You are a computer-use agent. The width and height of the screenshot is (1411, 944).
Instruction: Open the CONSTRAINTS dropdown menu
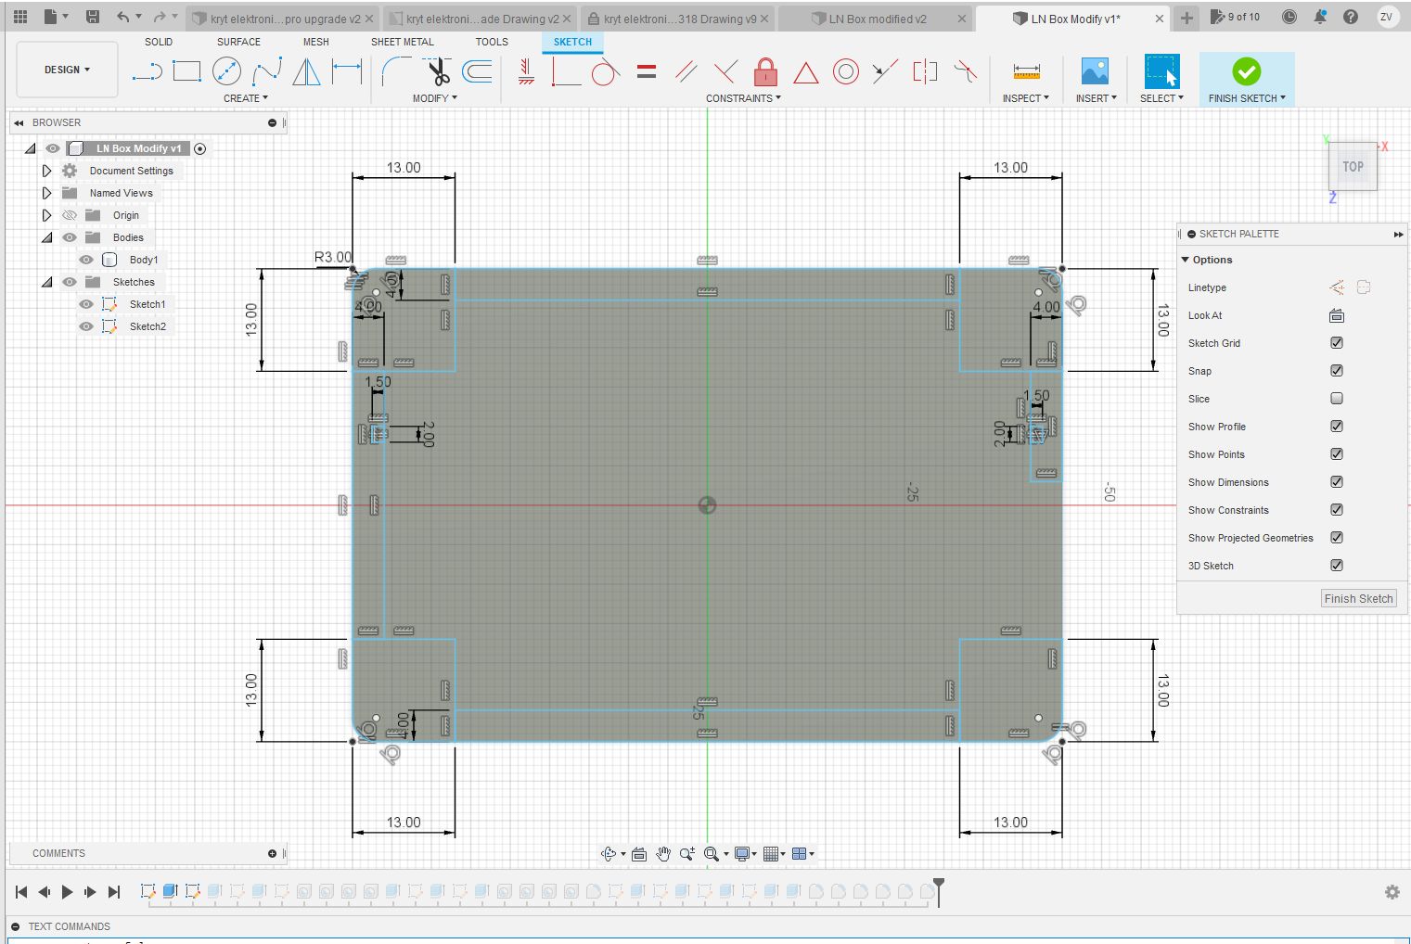tap(743, 98)
